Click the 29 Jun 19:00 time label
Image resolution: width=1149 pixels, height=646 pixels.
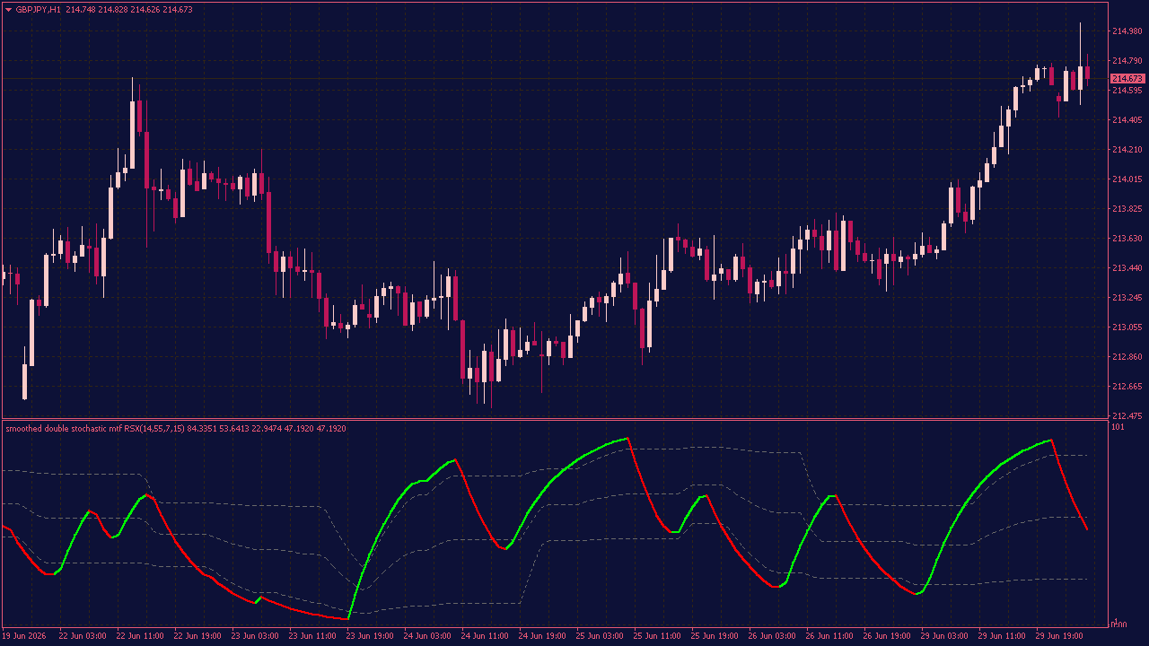pyautogui.click(x=1059, y=636)
